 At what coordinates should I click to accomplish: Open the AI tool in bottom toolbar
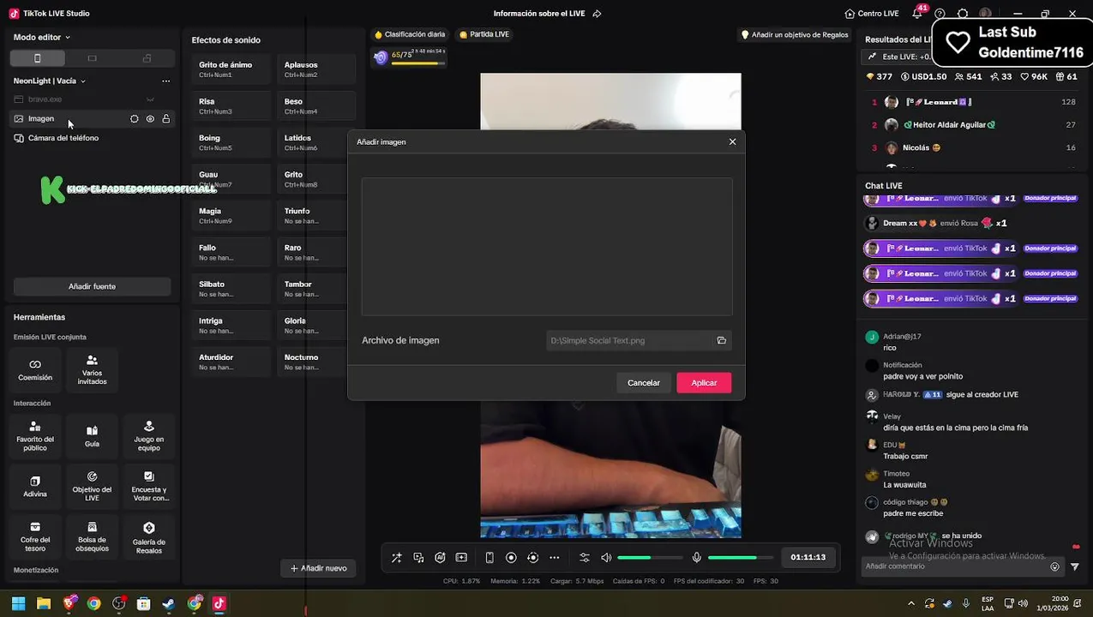440,558
